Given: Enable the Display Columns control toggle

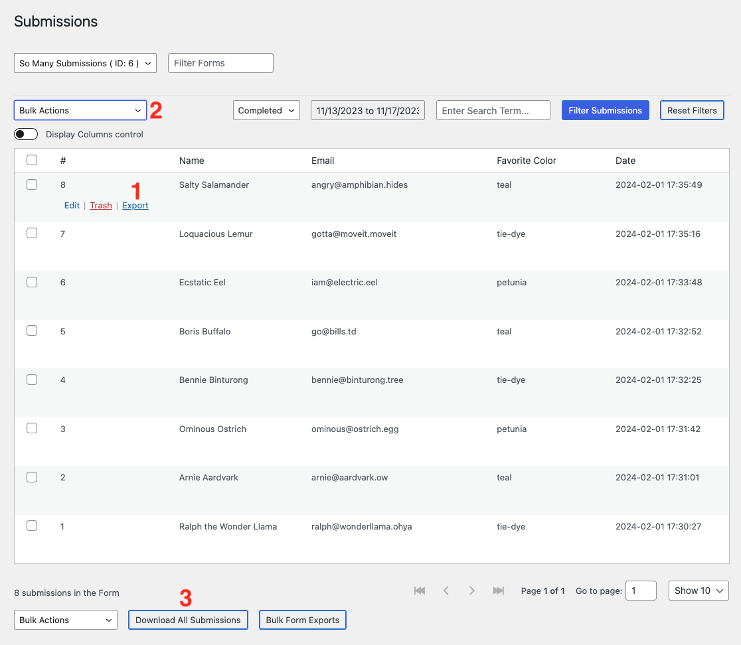Looking at the screenshot, I should [25, 134].
